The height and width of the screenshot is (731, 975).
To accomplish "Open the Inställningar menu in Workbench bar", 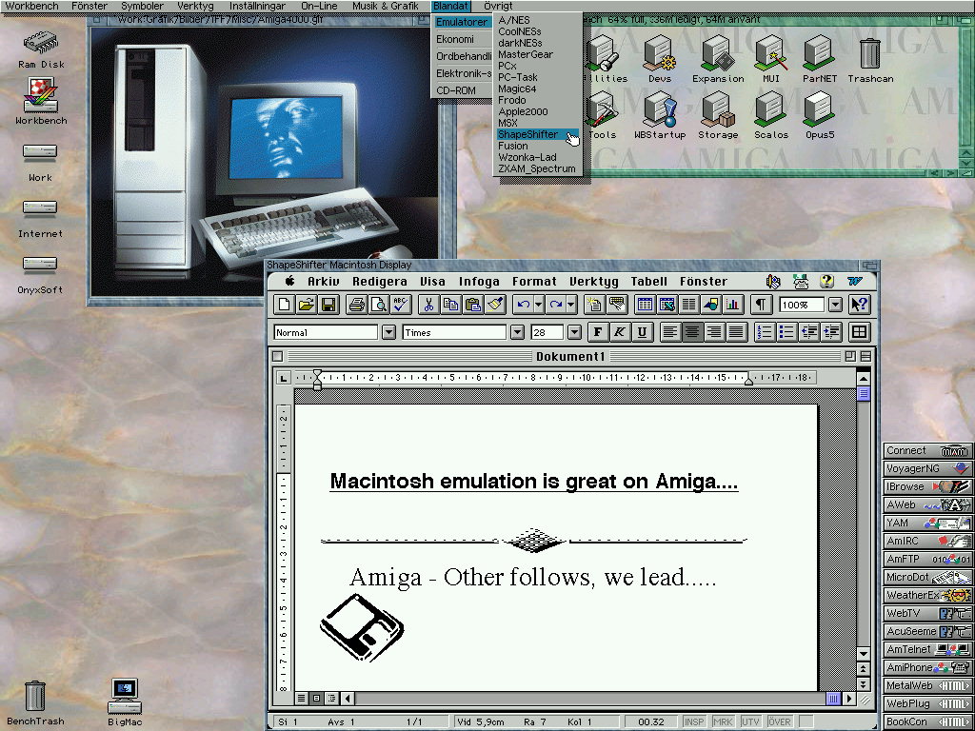I will pyautogui.click(x=257, y=6).
